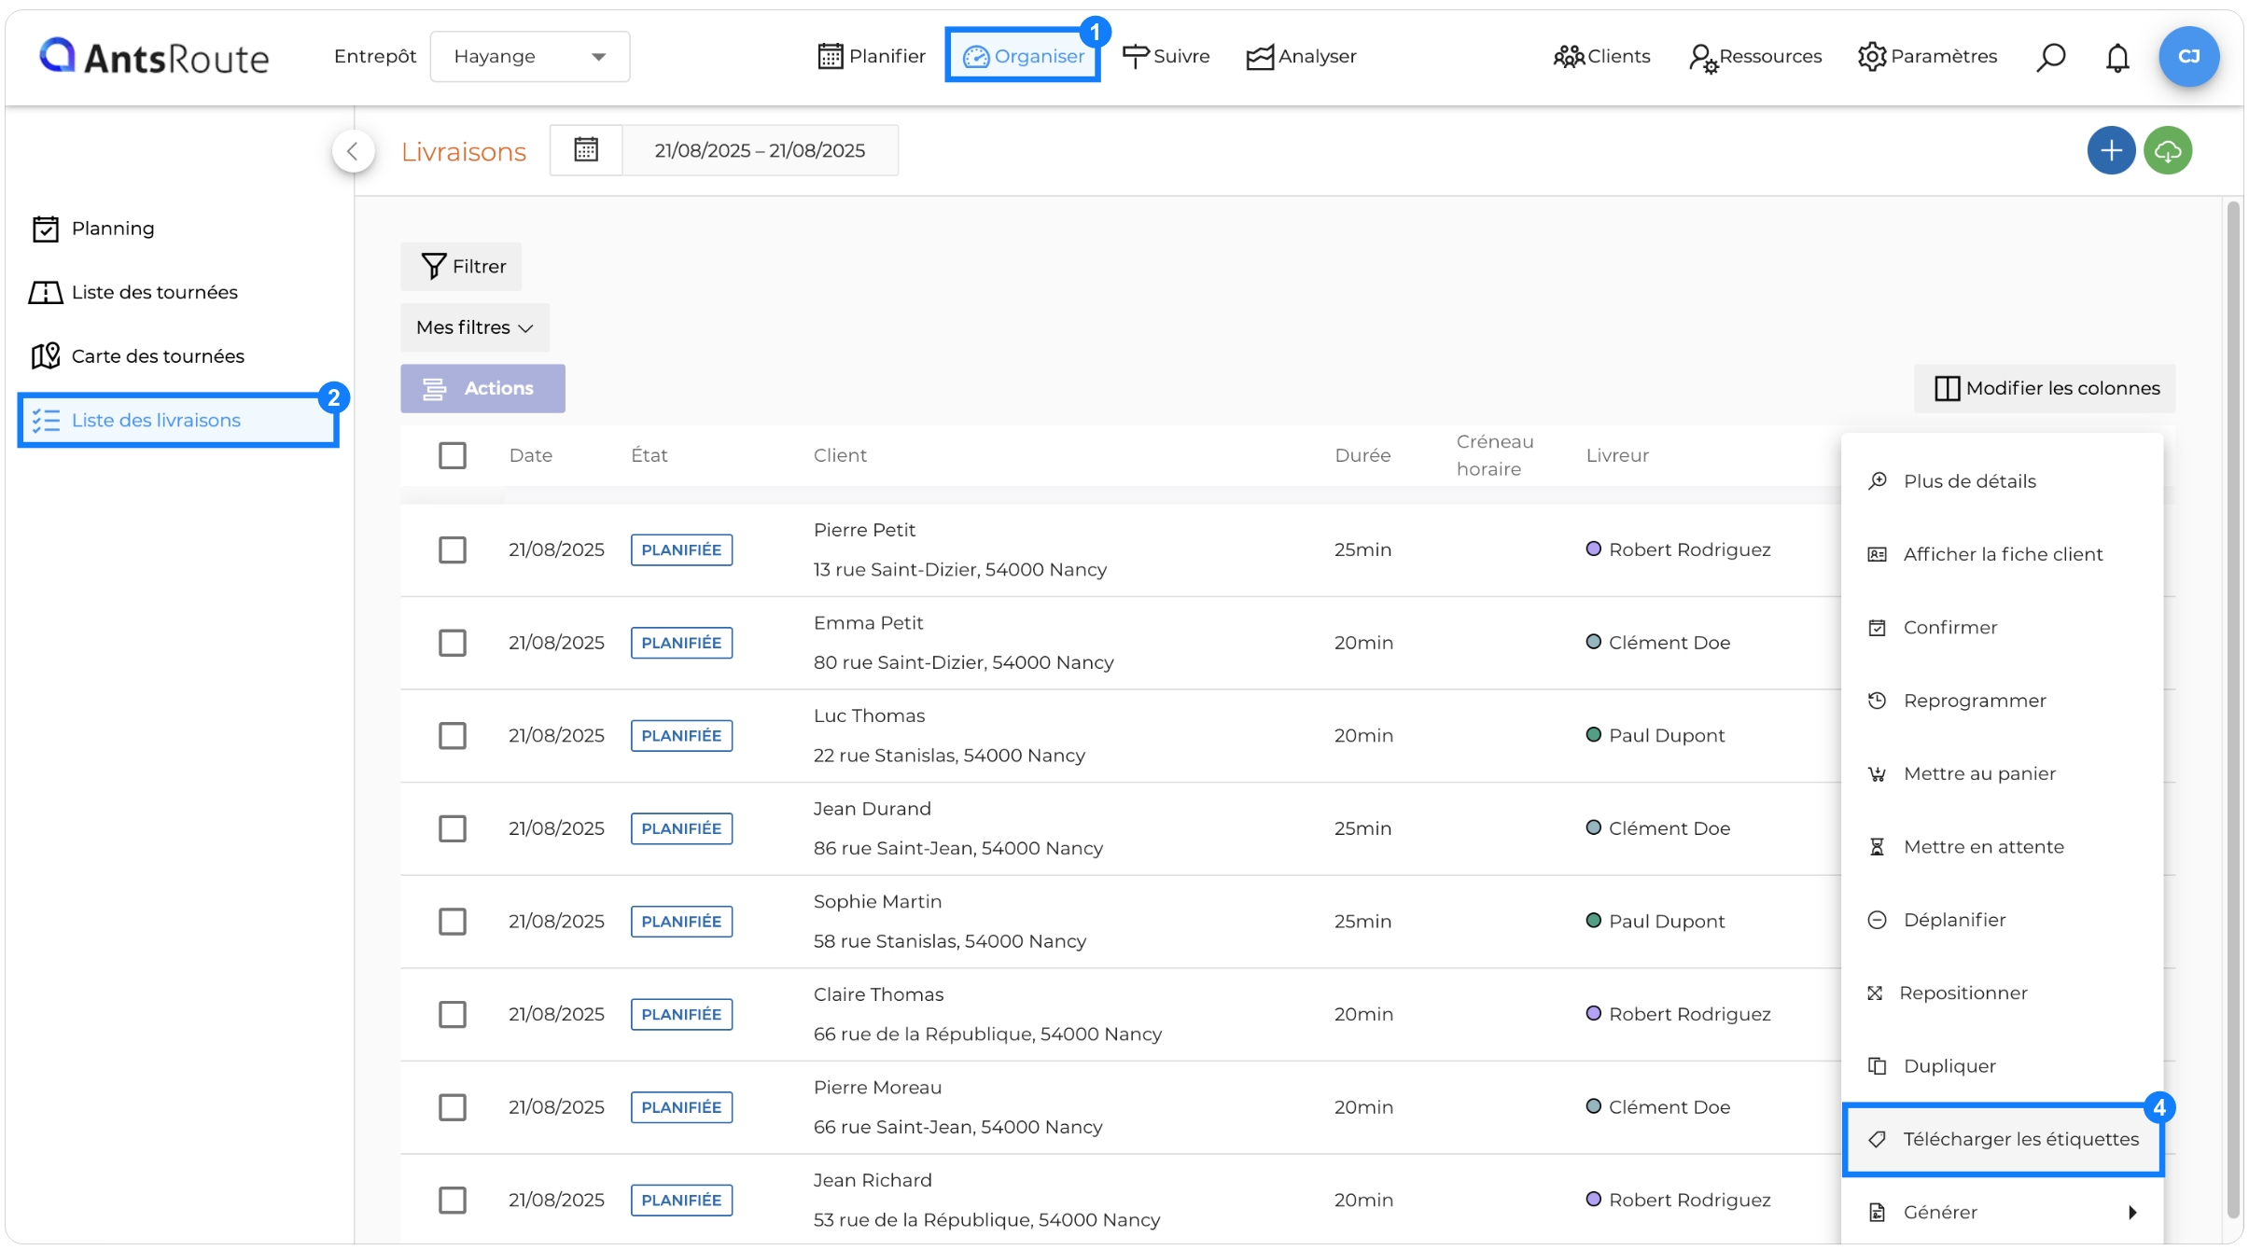Viewport: 2249px width, 1250px height.
Task: Open the Analyser top menu
Action: (x=1301, y=56)
